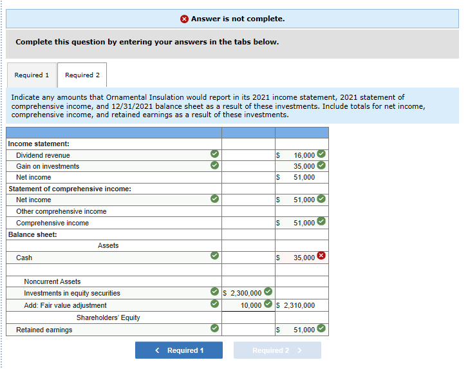The height and width of the screenshot is (369, 468).
Task: Click the disabled Required 2 next button
Action: pyautogui.click(x=277, y=350)
